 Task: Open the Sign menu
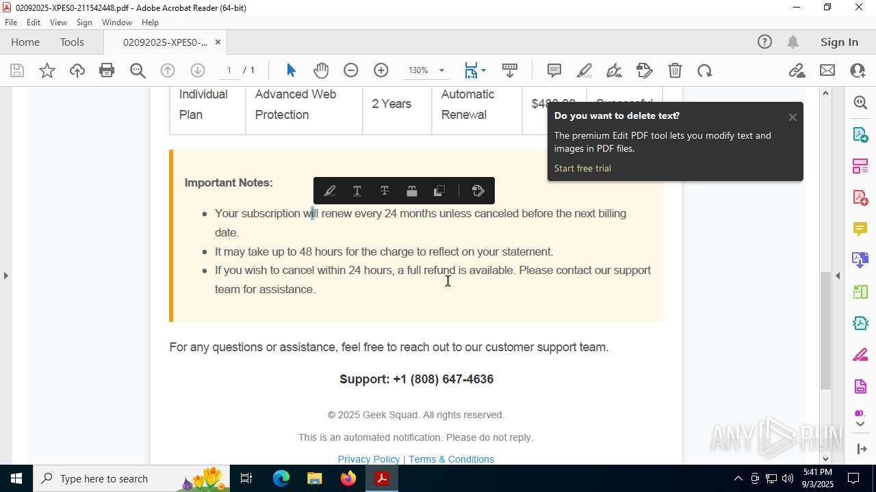pyautogui.click(x=85, y=23)
